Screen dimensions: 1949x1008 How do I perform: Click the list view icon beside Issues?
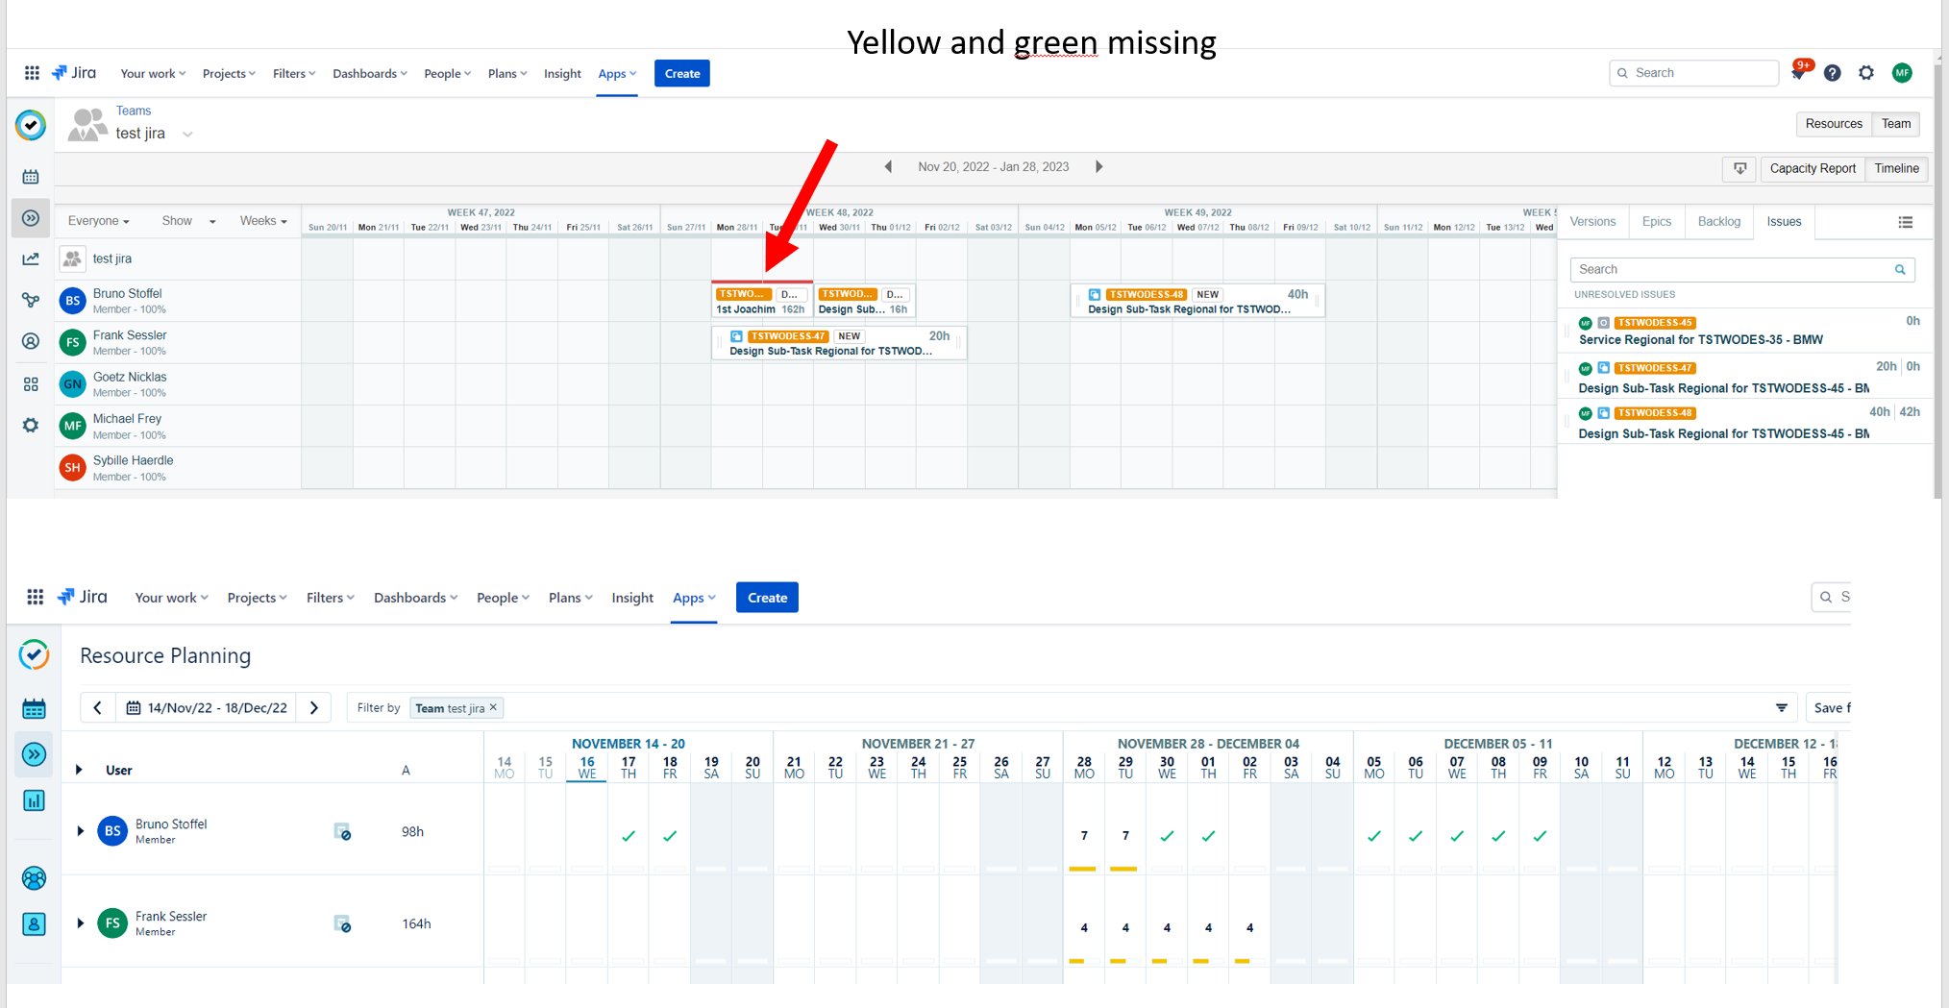(x=1905, y=222)
